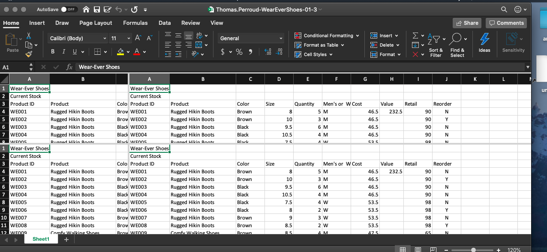Screen dimensions: 547x252
Task: Click the fx Insert Function icon
Action: pyautogui.click(x=69, y=67)
